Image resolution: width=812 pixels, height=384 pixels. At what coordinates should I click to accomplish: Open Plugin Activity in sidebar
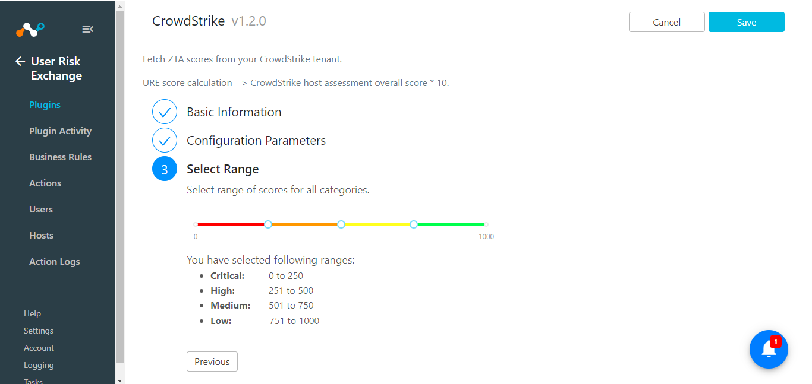tap(60, 131)
